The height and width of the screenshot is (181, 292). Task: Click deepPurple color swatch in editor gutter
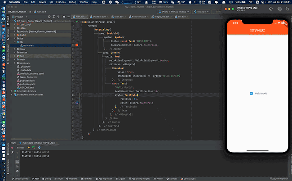click(77, 103)
